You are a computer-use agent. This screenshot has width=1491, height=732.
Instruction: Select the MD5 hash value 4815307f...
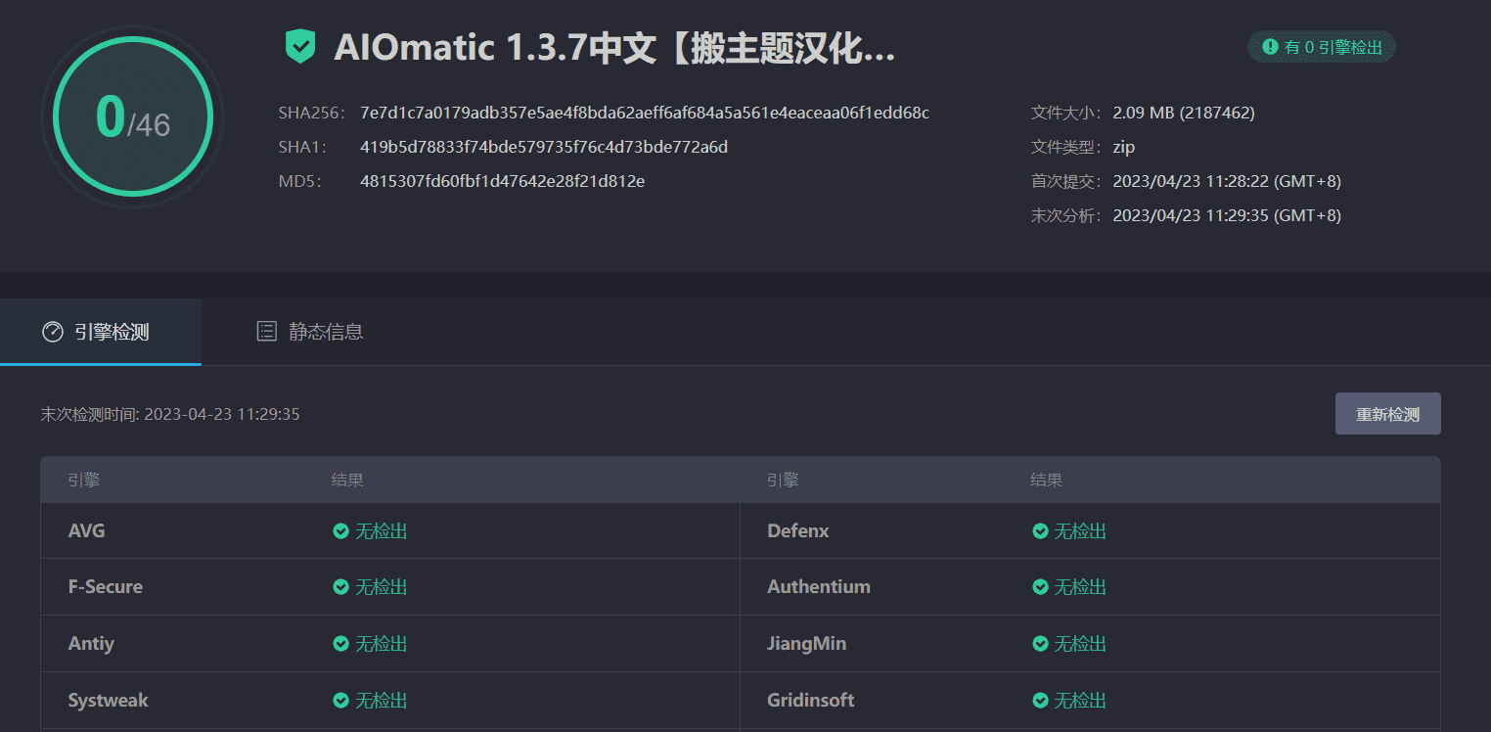coord(502,181)
